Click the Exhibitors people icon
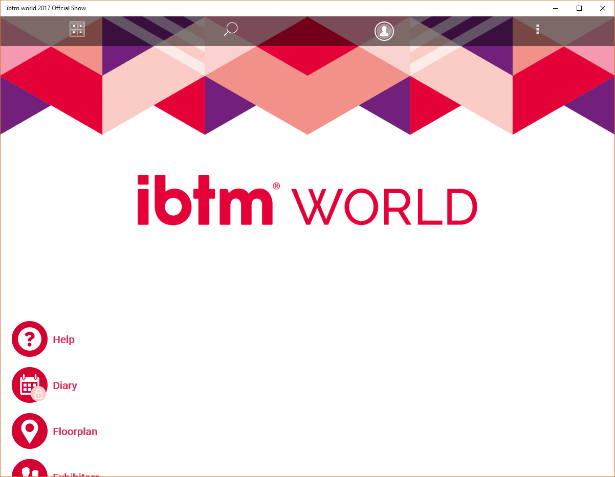 30,468
